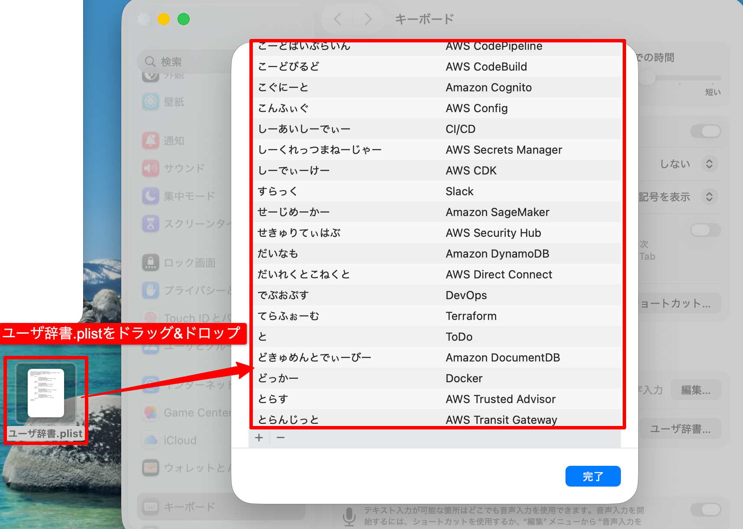Select the Slack entry
The image size is (743, 529).
[437, 191]
